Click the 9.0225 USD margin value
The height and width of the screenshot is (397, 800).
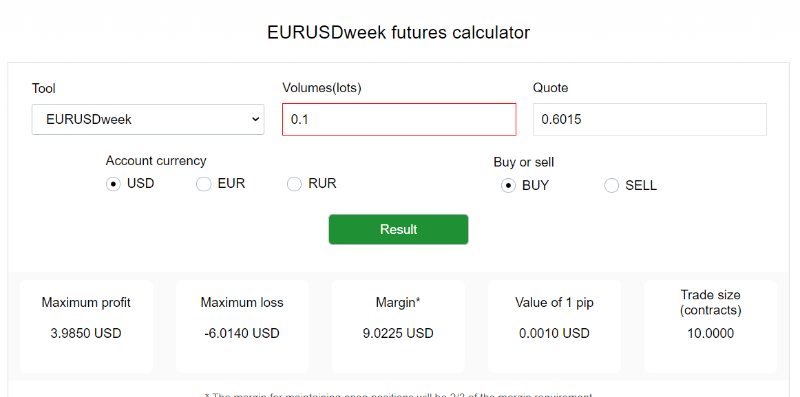point(398,333)
